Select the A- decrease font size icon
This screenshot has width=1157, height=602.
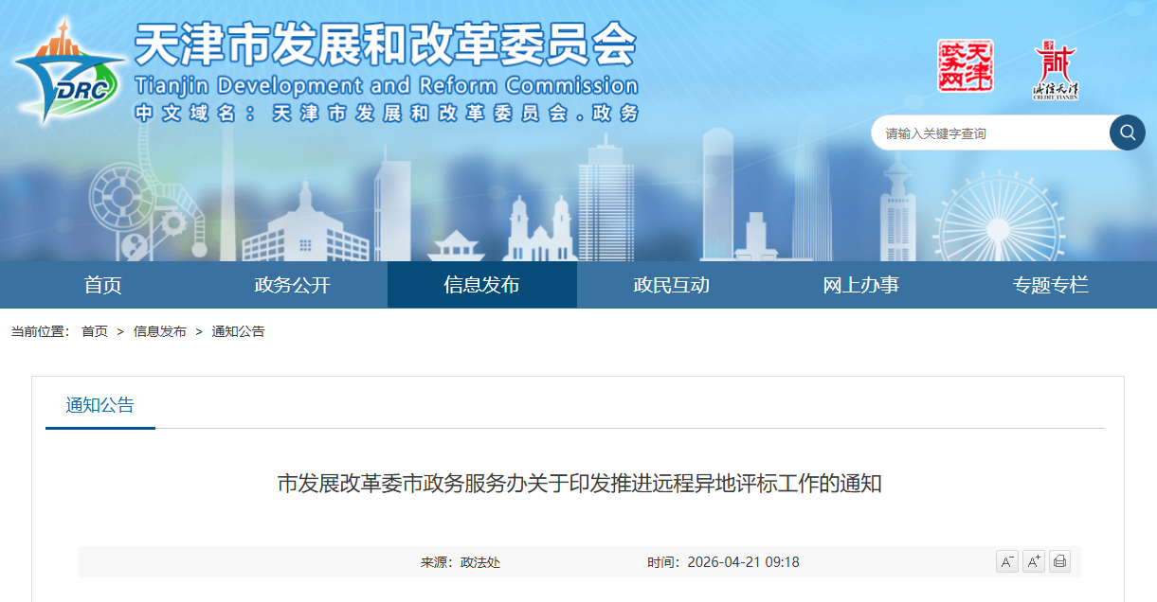[x=1006, y=561]
